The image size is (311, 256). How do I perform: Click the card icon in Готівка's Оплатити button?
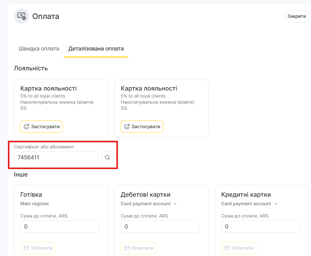click(26, 248)
